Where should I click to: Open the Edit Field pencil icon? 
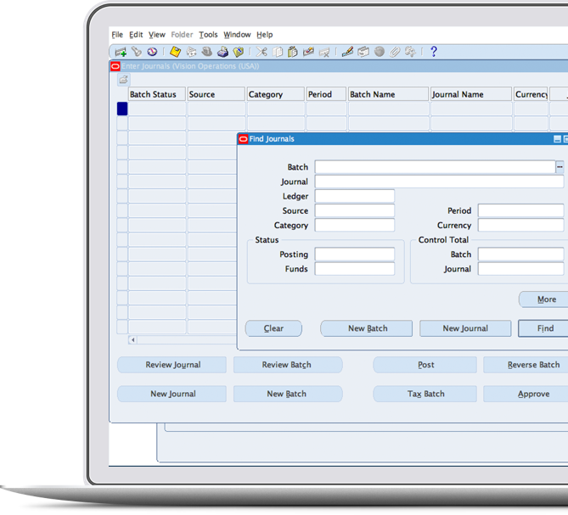click(x=347, y=52)
